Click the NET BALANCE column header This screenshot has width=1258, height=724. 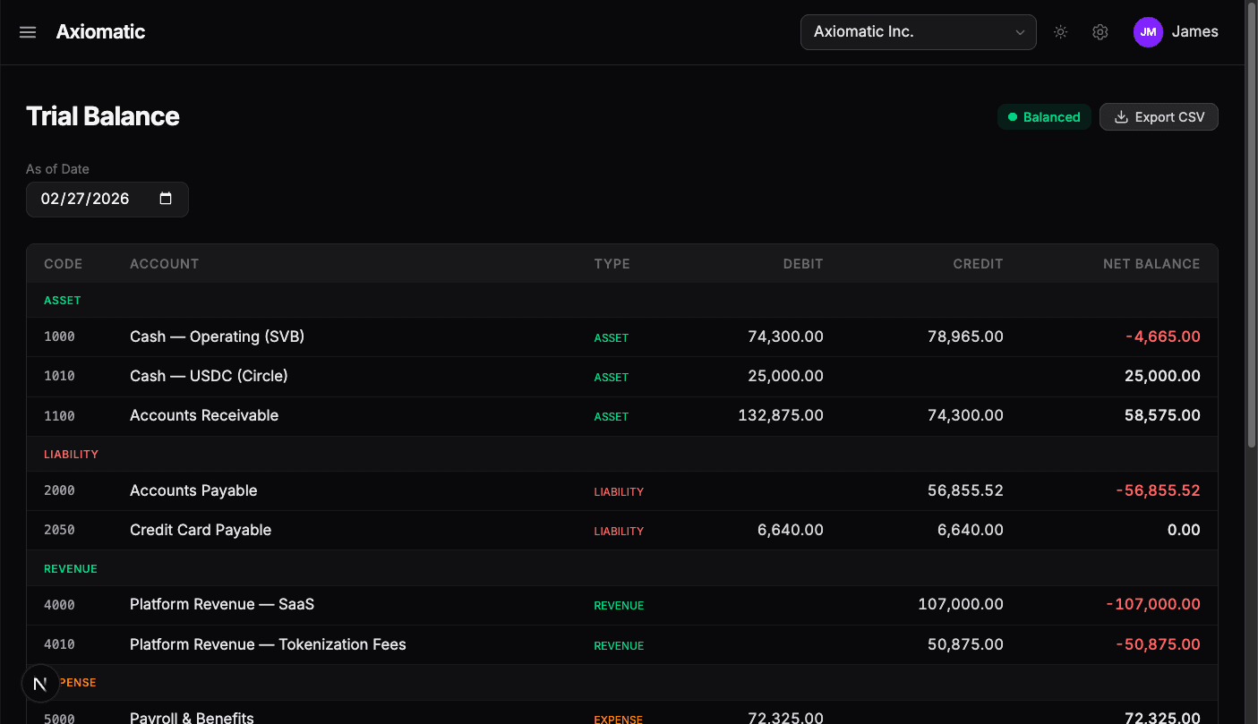[1151, 263]
